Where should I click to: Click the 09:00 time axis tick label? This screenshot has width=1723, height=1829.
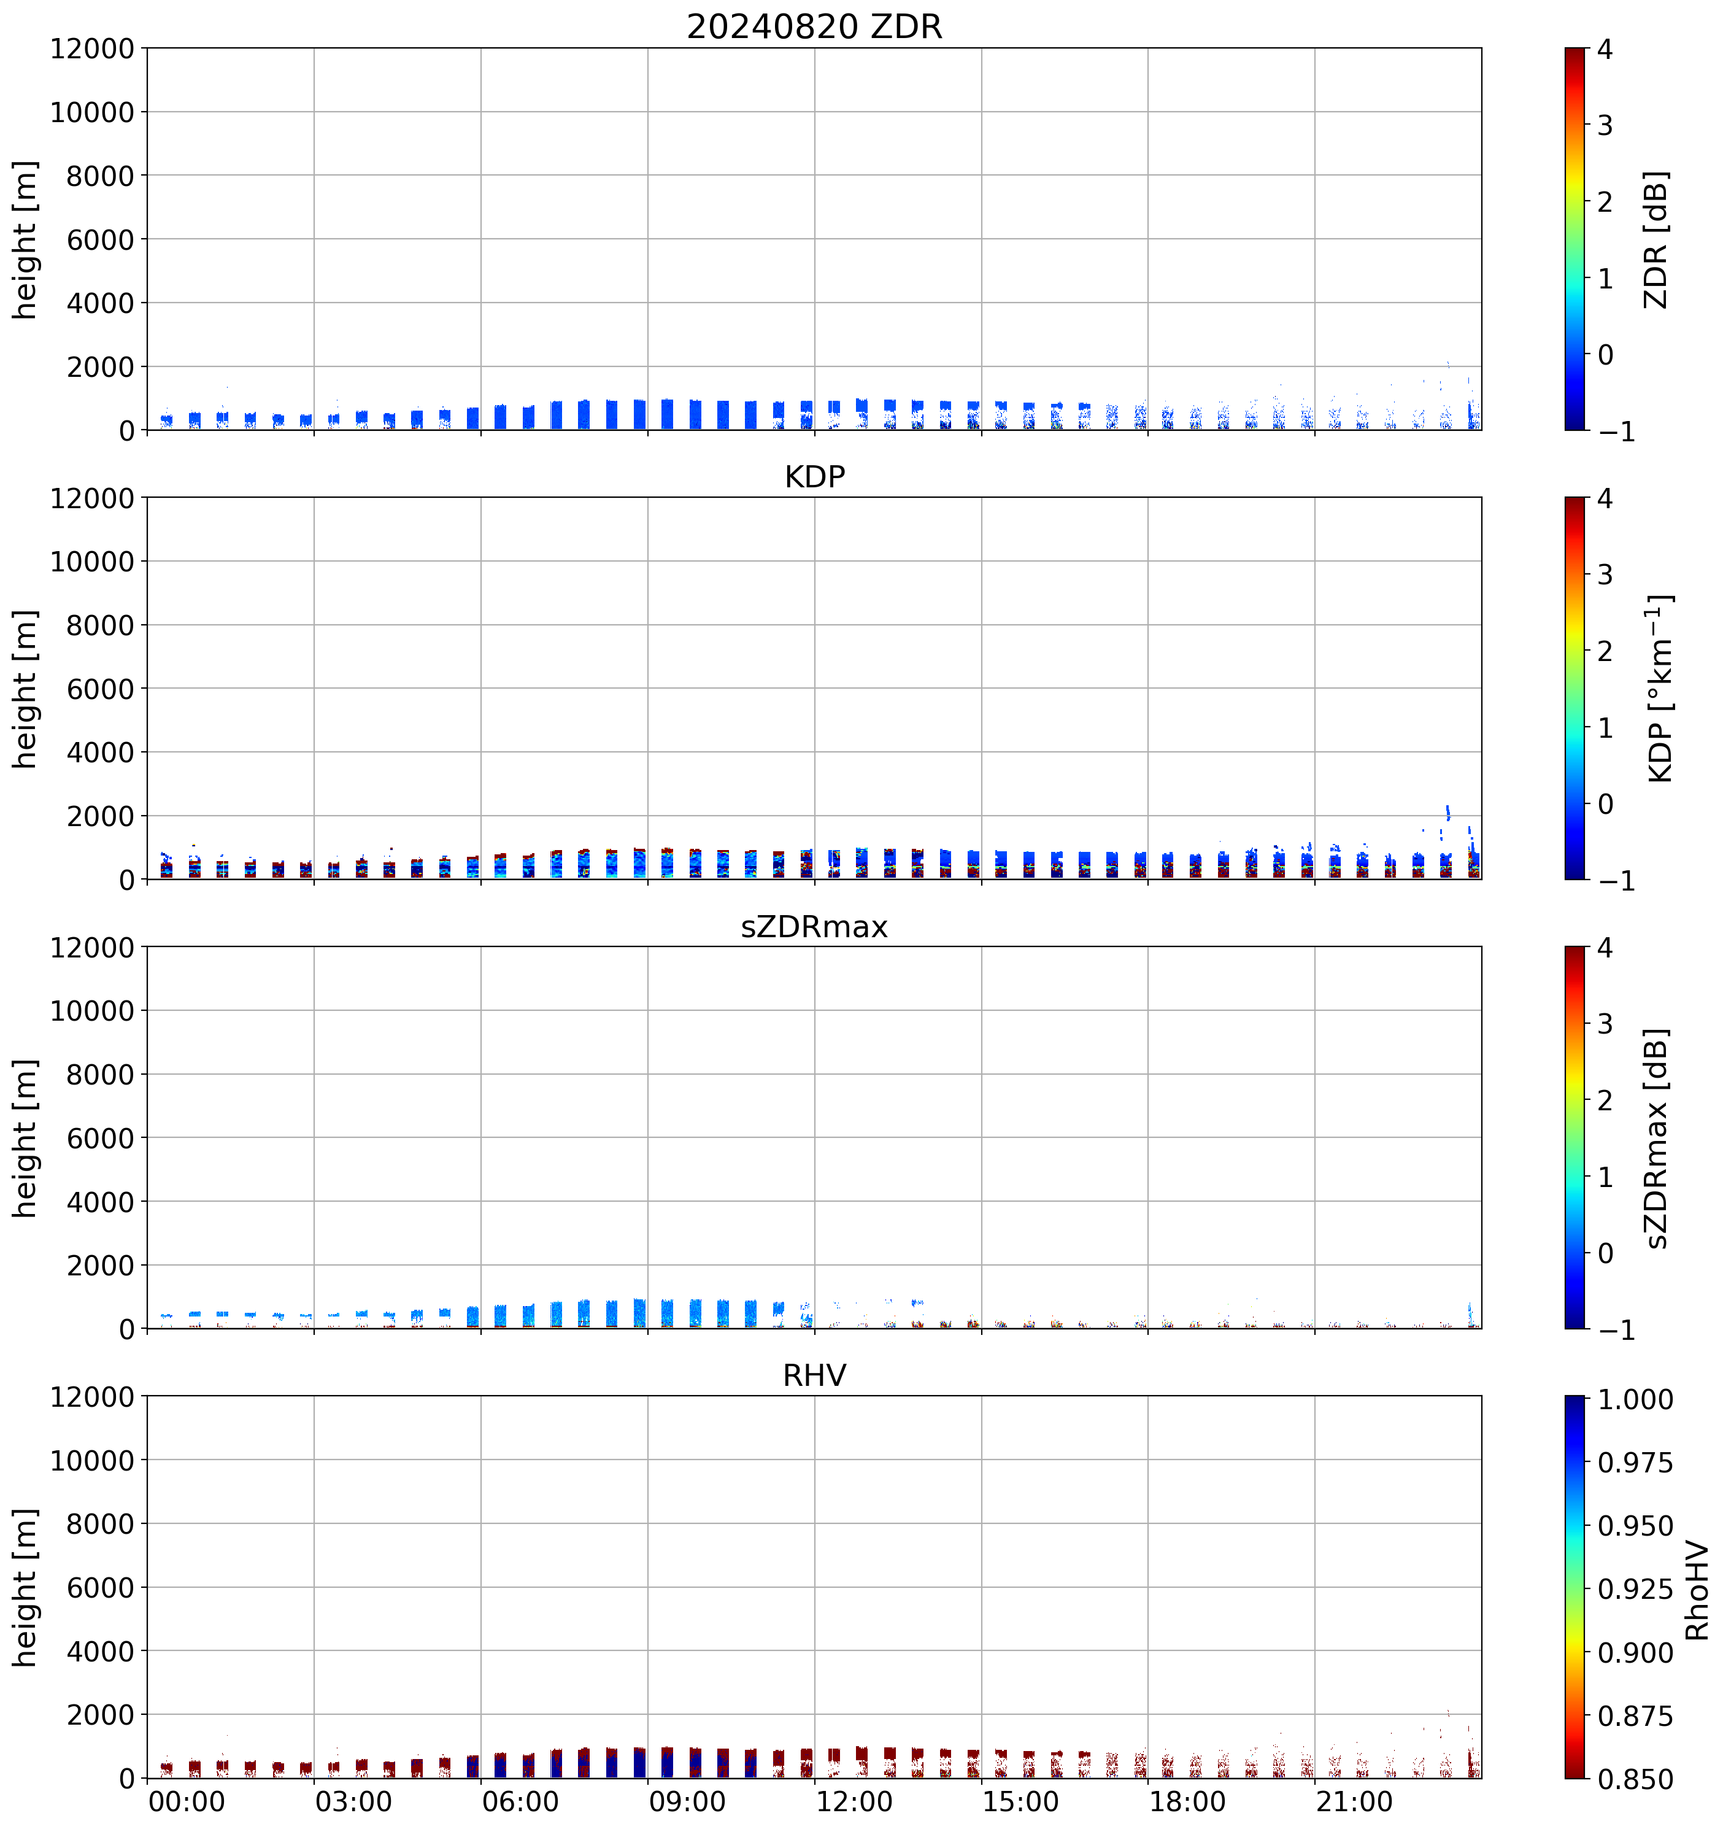[686, 1801]
